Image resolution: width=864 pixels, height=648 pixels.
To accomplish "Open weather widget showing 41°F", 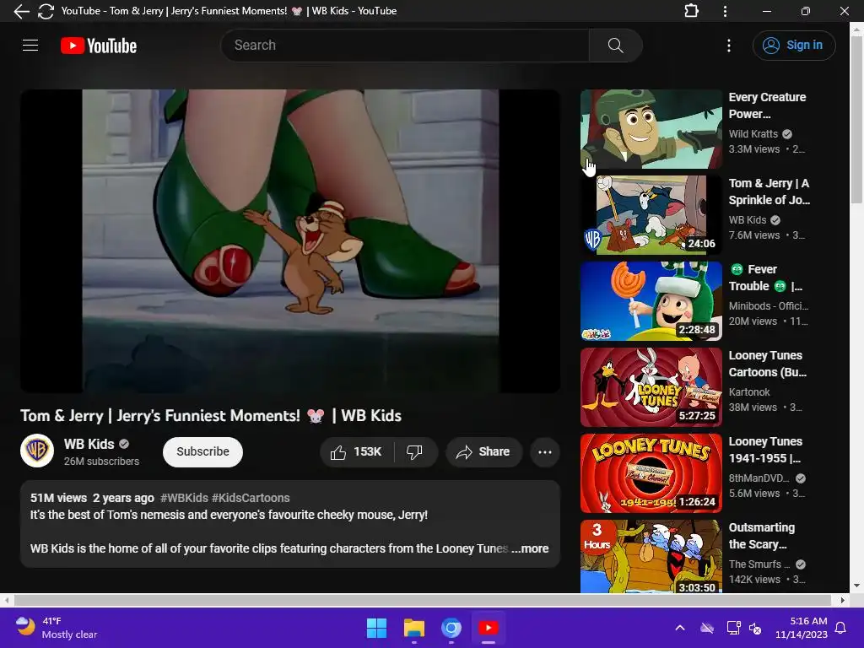I will 57,628.
